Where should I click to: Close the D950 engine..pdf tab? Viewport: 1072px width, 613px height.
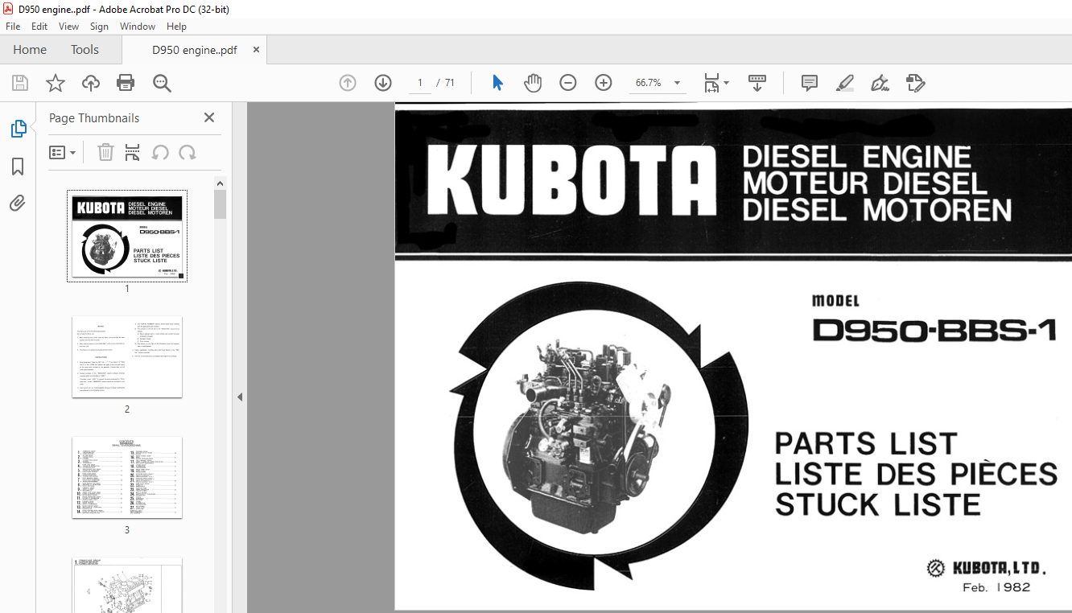(257, 50)
